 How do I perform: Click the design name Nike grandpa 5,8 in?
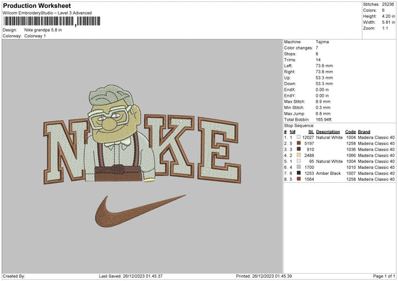point(43,30)
